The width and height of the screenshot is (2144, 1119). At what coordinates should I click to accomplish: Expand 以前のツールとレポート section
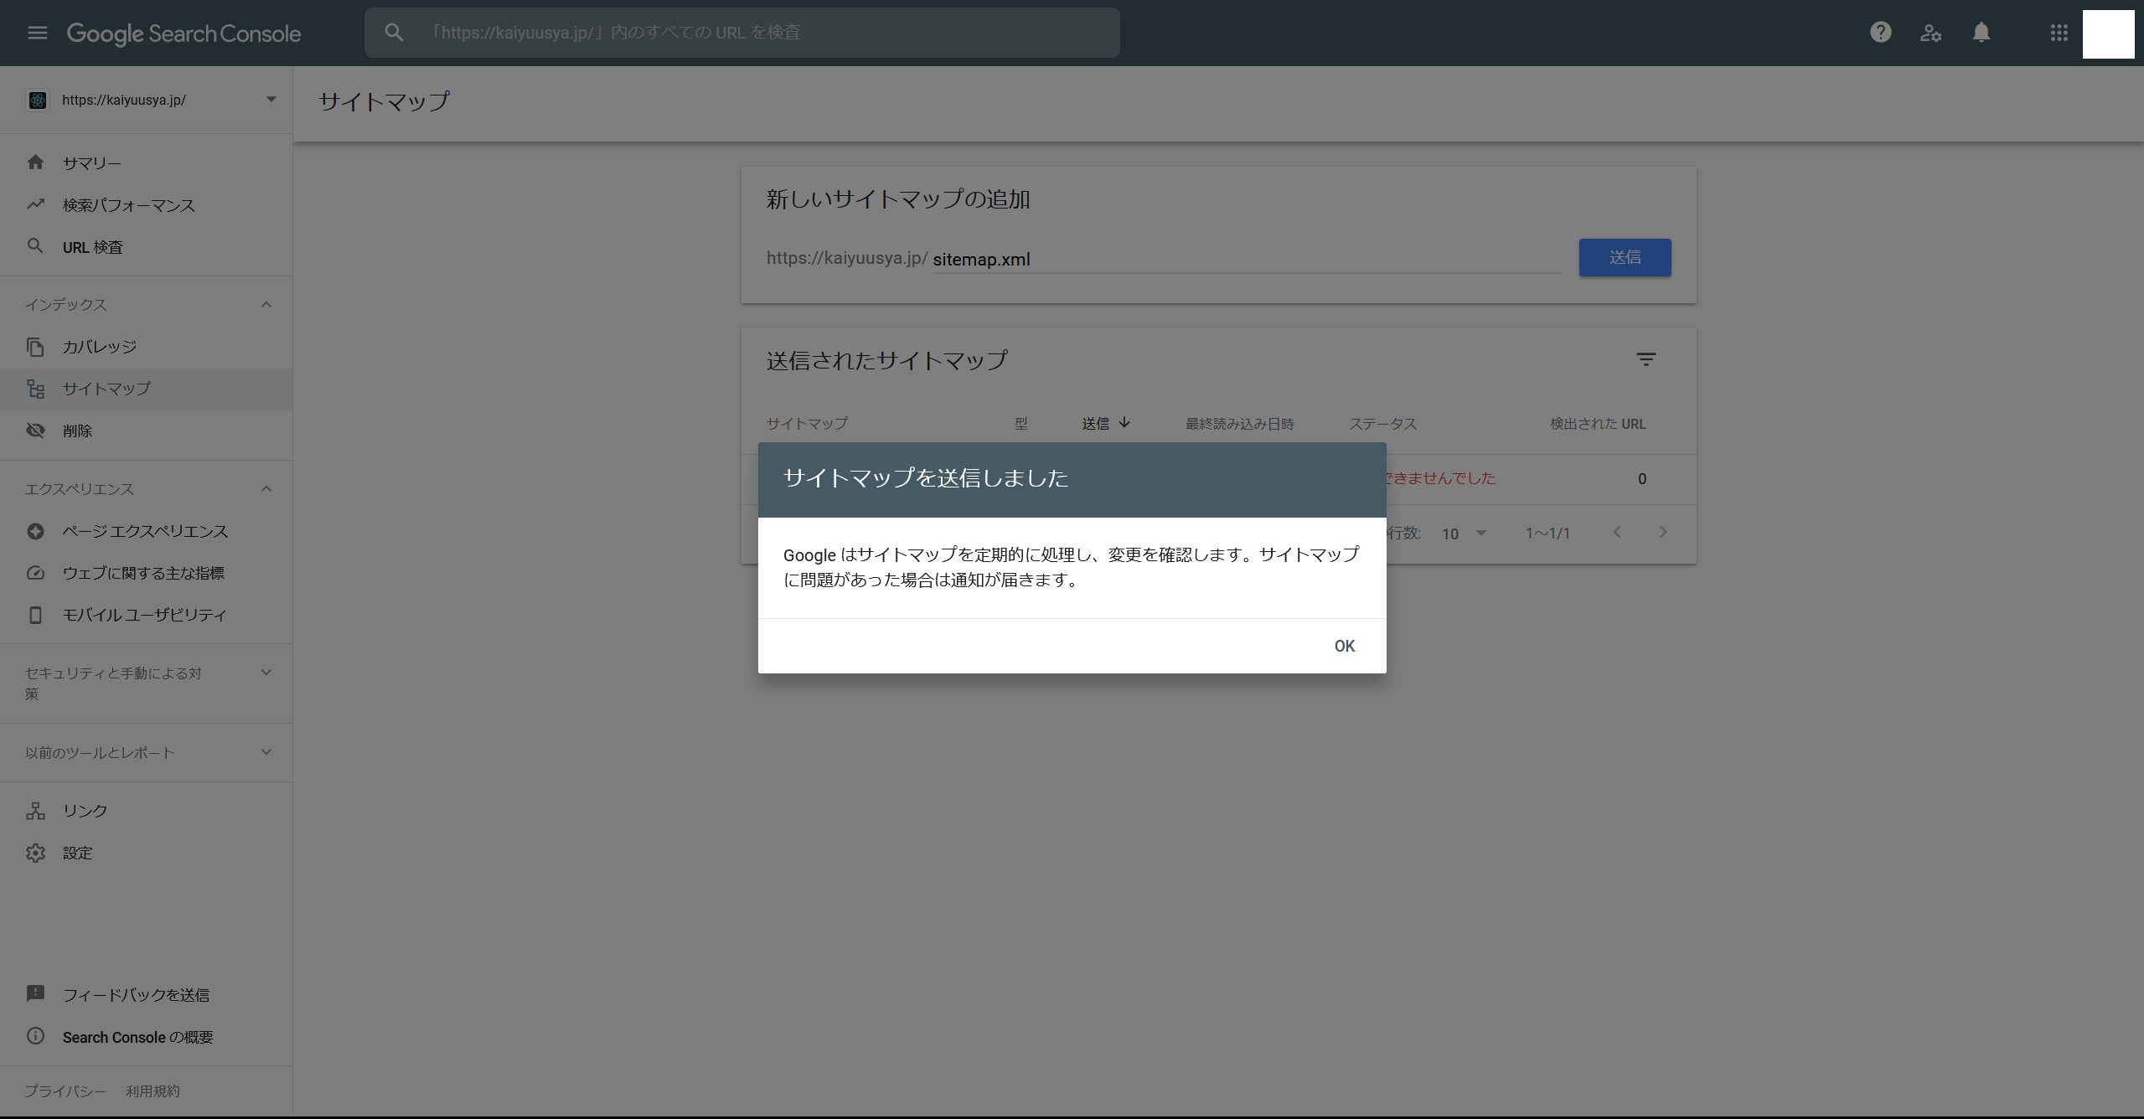pyautogui.click(x=266, y=752)
